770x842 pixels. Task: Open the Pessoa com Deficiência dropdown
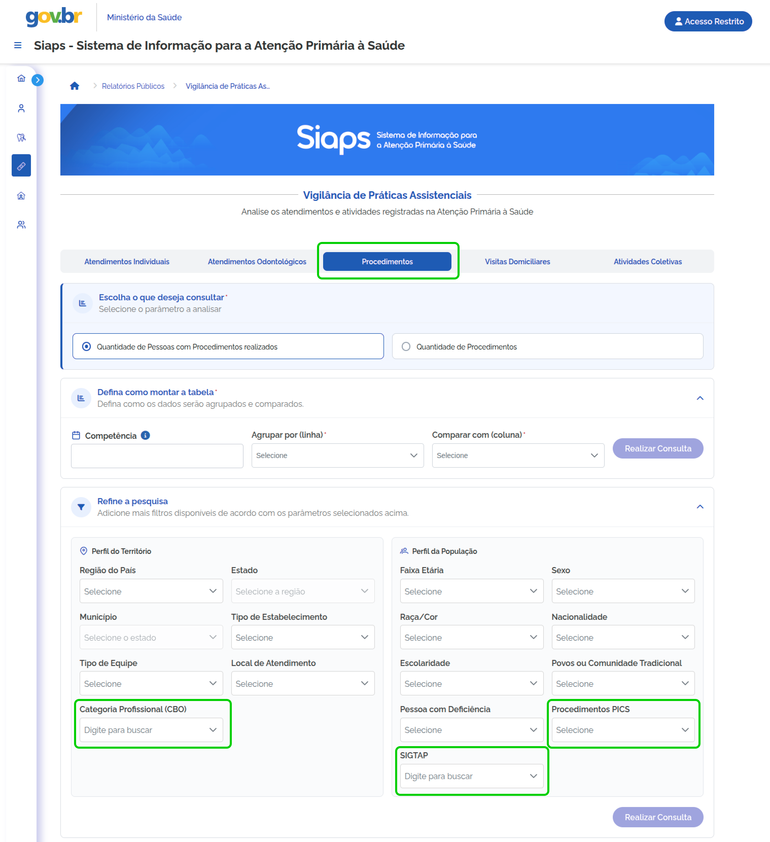click(471, 730)
